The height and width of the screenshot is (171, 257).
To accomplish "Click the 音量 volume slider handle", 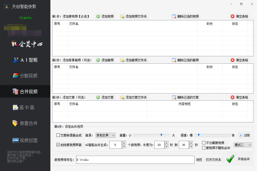I will click(161, 135).
